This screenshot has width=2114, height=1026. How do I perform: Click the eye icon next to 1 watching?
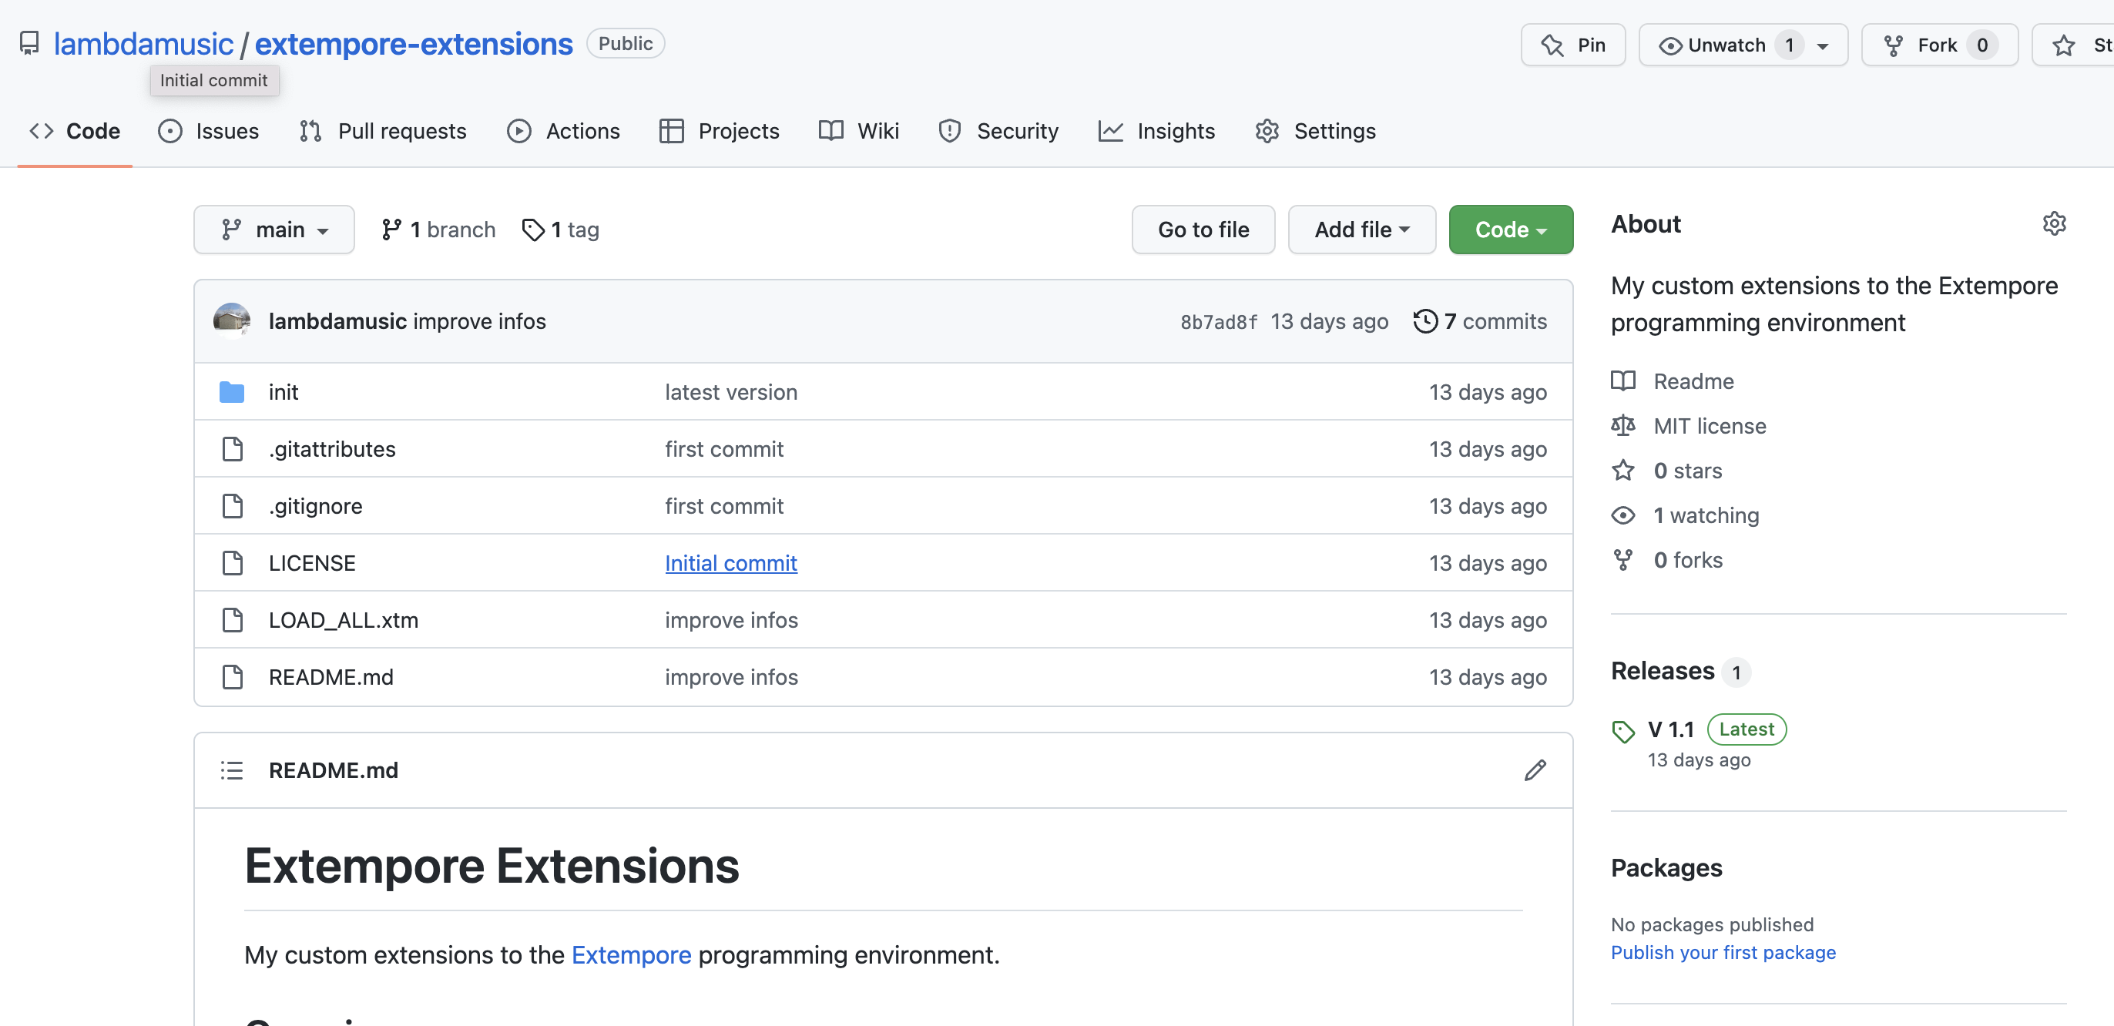(1623, 515)
